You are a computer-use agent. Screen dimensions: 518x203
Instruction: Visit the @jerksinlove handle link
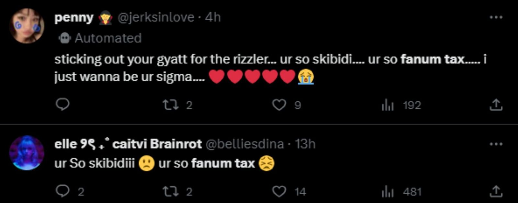click(x=156, y=17)
